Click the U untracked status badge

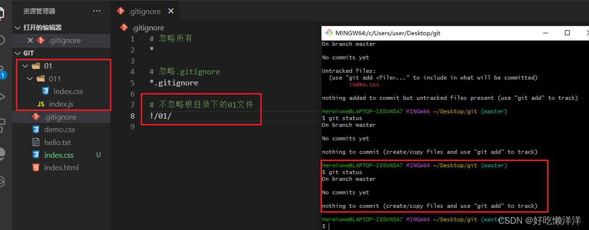click(99, 155)
